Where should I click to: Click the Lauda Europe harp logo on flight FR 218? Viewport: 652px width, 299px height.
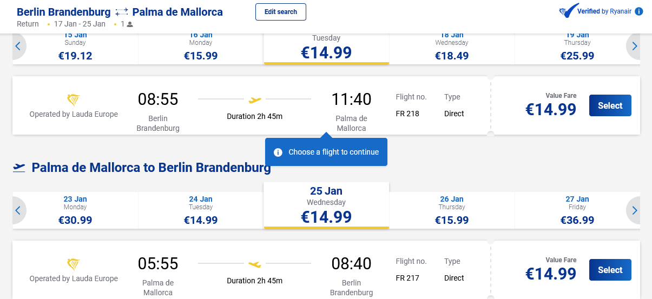pos(74,101)
